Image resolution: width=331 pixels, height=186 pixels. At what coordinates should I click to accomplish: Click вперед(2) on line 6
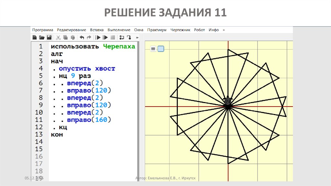(85, 83)
